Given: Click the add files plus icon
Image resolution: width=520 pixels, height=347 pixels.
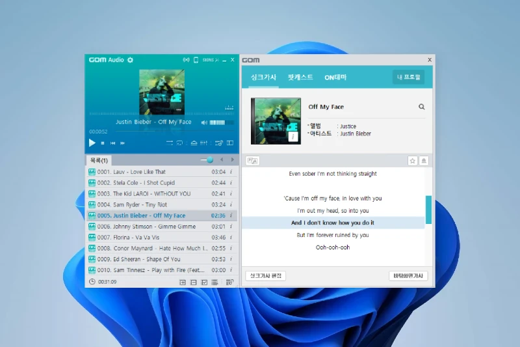Looking at the screenshot, I should tap(183, 283).
